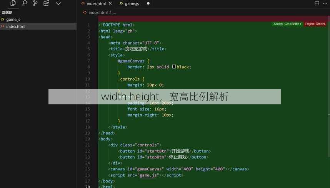Open the black color swatch picker

pos(174,67)
